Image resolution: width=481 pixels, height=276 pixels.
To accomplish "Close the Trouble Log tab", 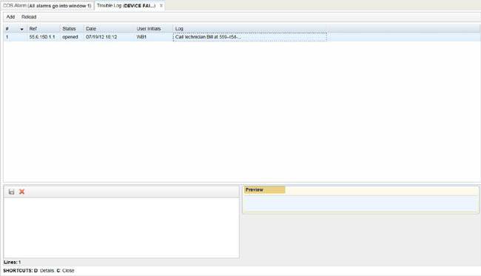I will point(161,5).
